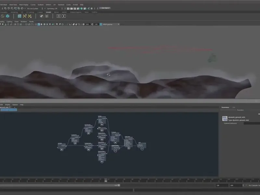Open the Deform menu
Viewport: 260px width, 195px height.
[48, 5]
